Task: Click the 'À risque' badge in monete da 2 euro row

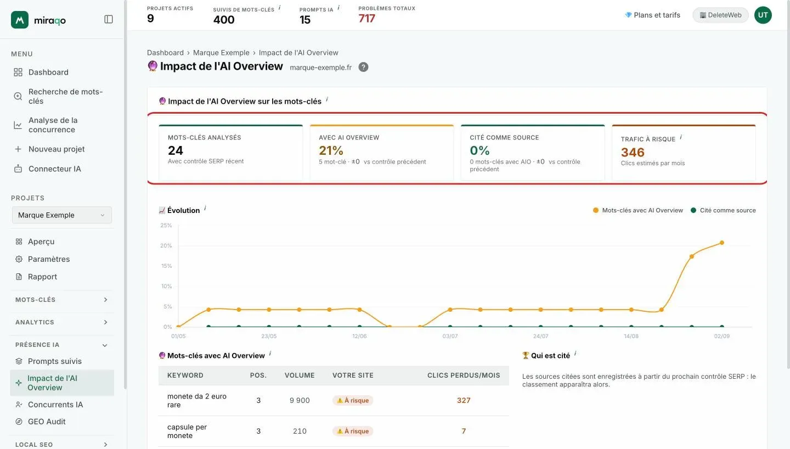Action: pyautogui.click(x=353, y=401)
